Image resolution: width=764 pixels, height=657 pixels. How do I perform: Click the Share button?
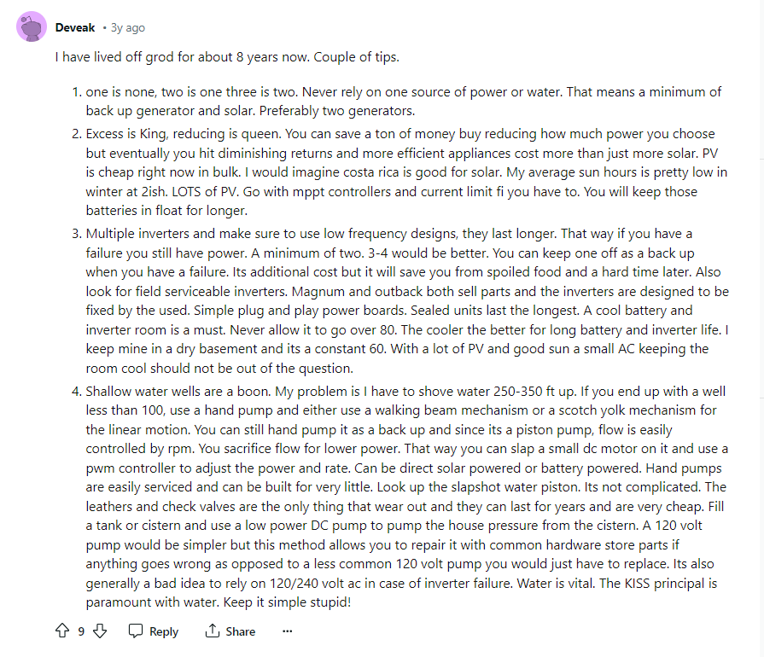[x=239, y=631]
